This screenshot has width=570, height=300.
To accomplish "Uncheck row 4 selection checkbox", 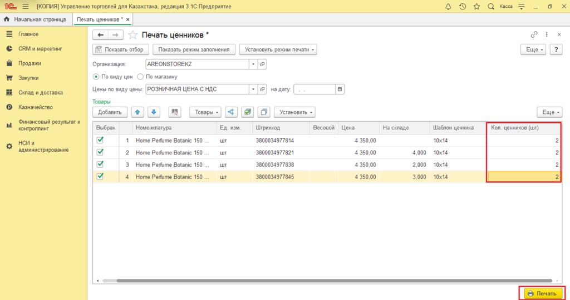I will click(100, 177).
